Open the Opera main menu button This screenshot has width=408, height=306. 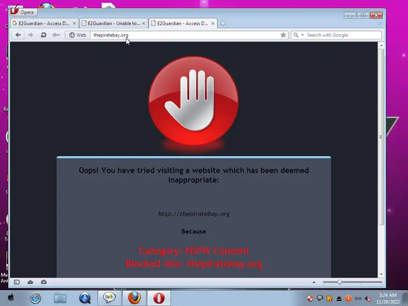[x=23, y=12]
